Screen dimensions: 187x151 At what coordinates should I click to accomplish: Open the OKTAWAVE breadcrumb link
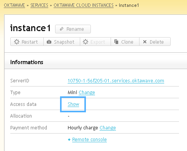(x=14, y=5)
